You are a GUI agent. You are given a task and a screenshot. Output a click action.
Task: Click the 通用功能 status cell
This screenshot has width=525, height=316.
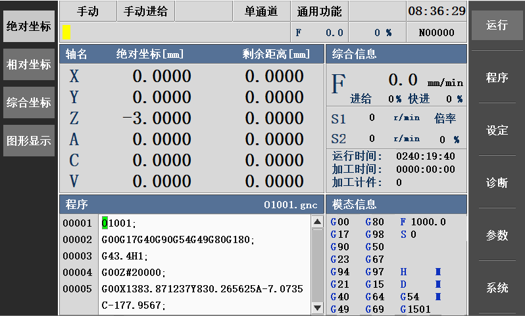319,11
